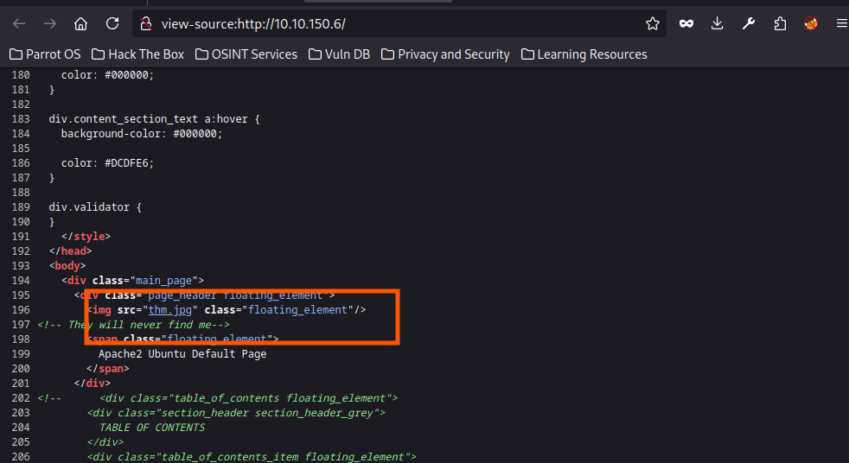Open the Extensions puzzle icon

point(780,24)
